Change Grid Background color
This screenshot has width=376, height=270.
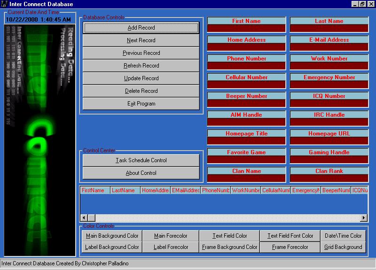[x=343, y=247]
